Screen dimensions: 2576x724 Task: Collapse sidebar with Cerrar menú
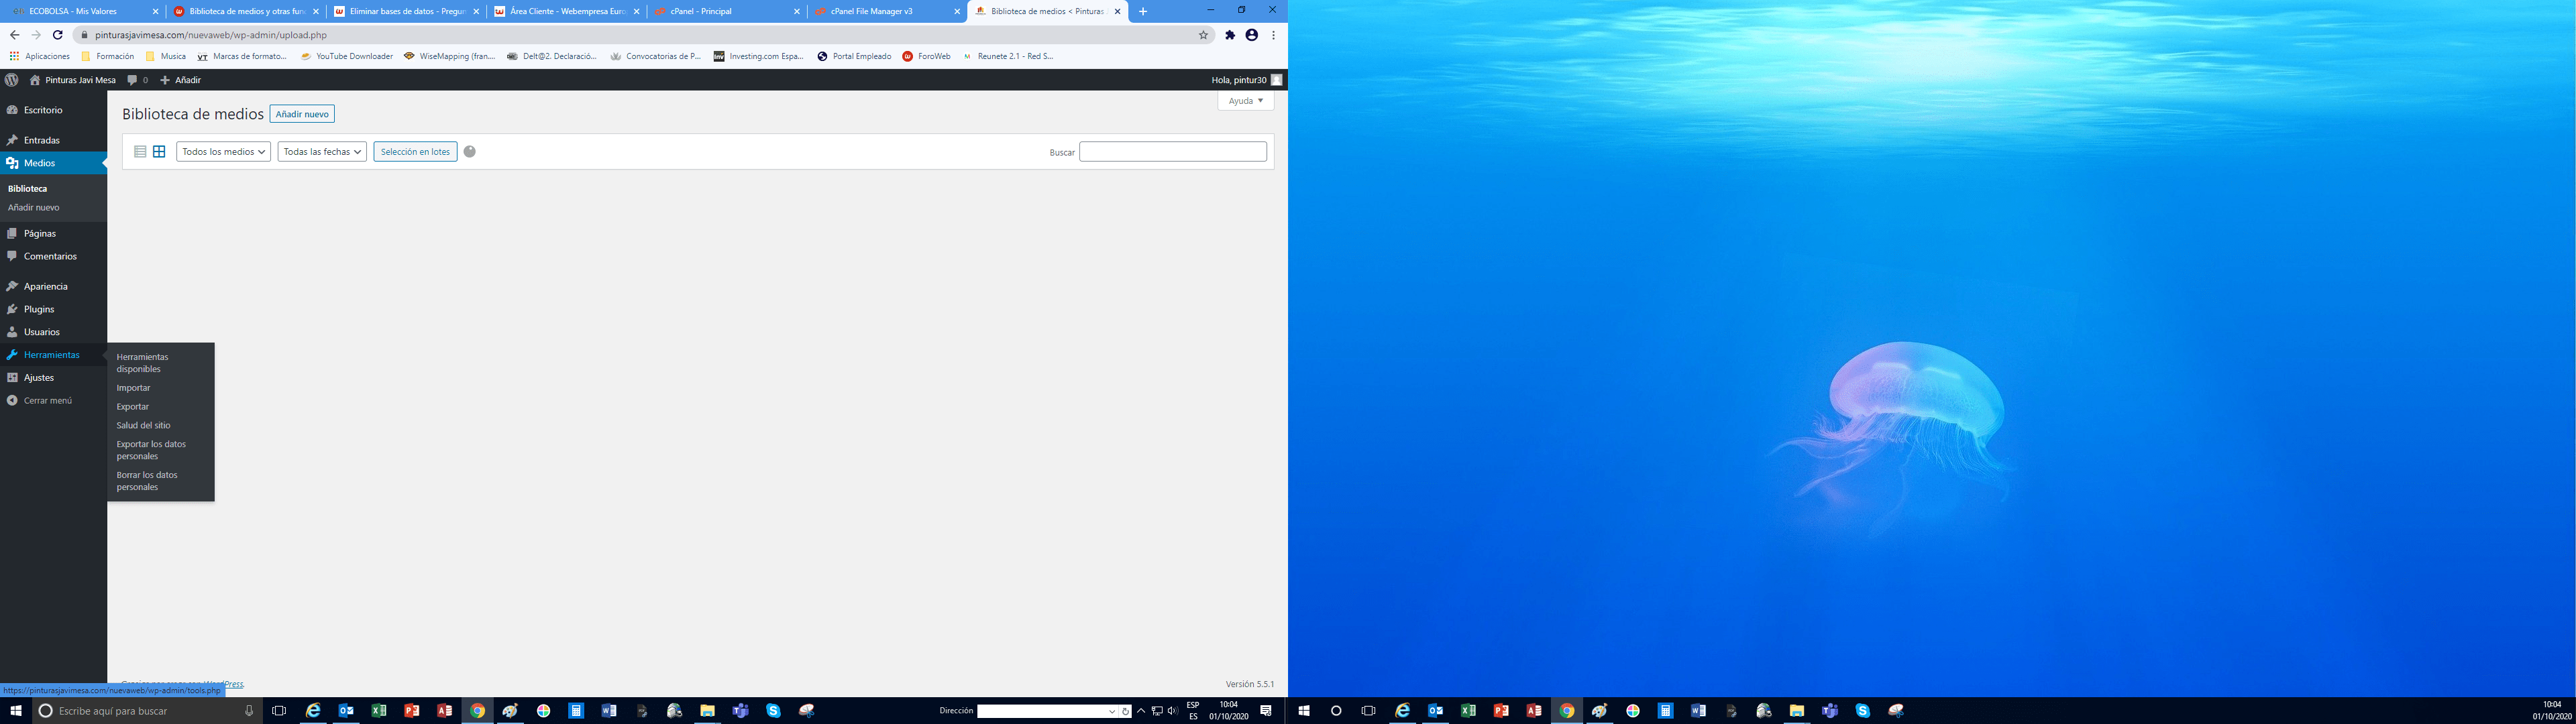[x=53, y=401]
